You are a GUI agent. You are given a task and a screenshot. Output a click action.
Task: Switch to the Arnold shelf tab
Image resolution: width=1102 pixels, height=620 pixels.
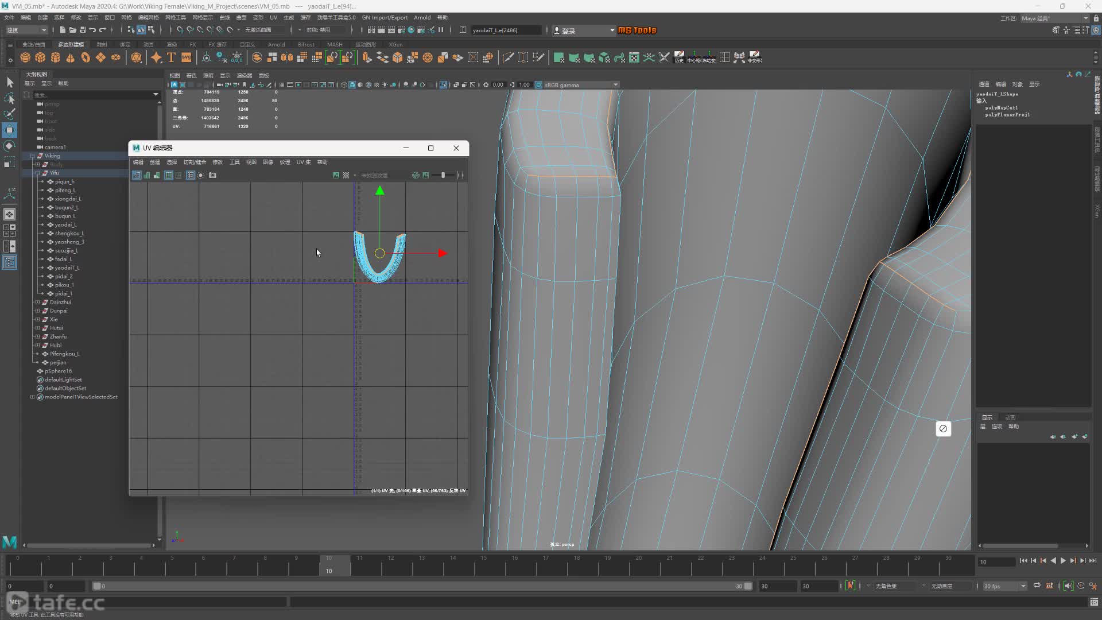click(276, 44)
